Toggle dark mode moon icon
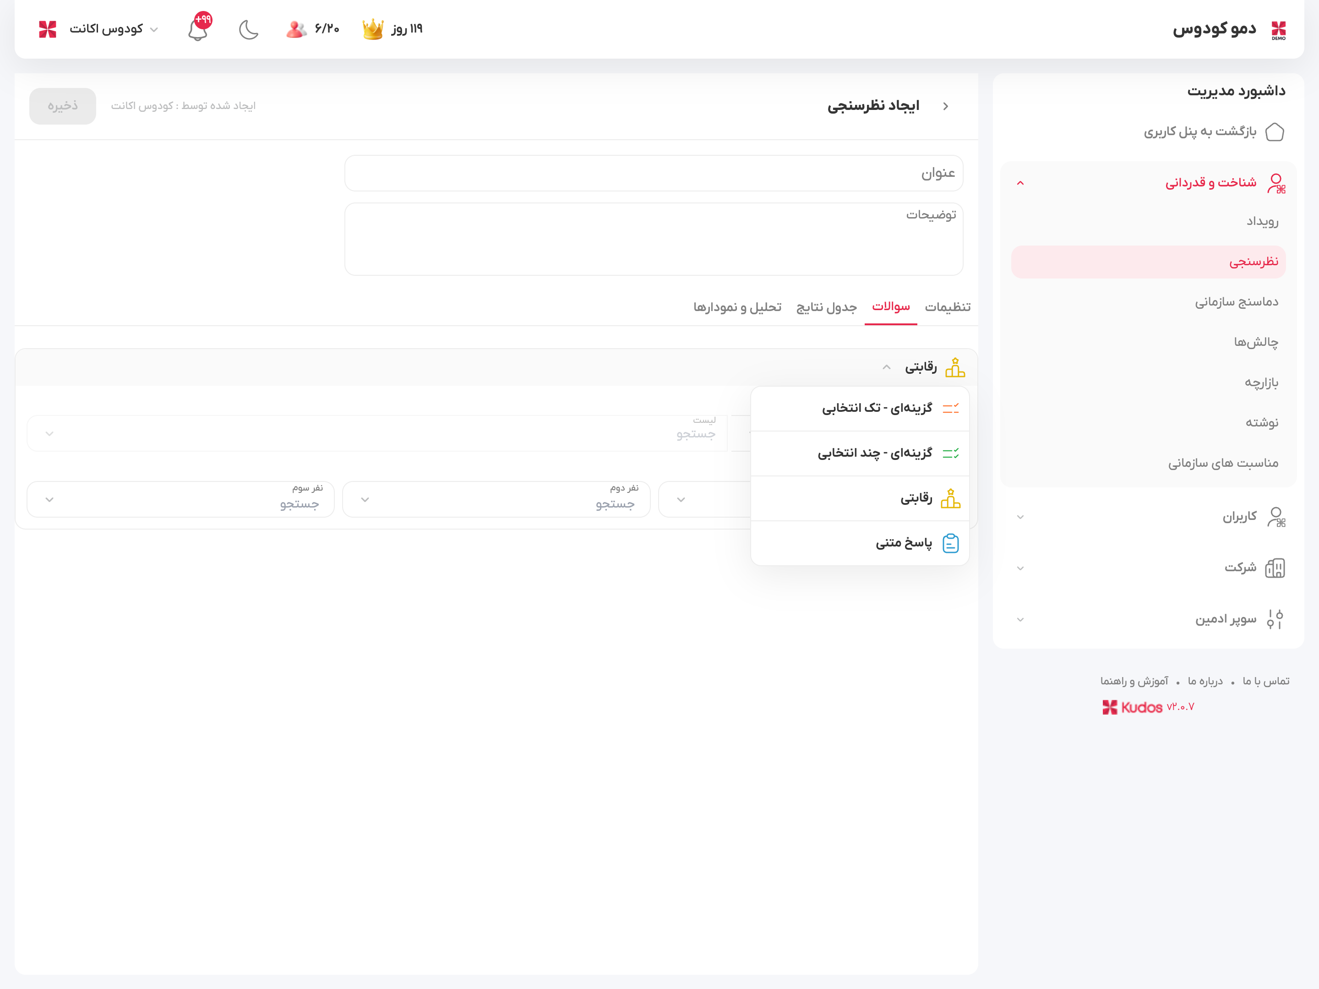This screenshot has width=1319, height=989. (x=248, y=29)
